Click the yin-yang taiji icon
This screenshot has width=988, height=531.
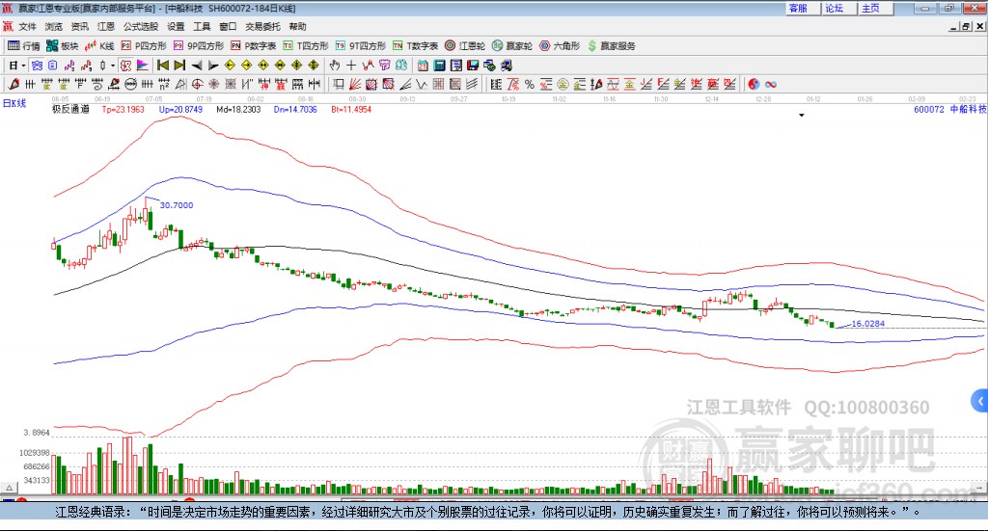point(754,84)
